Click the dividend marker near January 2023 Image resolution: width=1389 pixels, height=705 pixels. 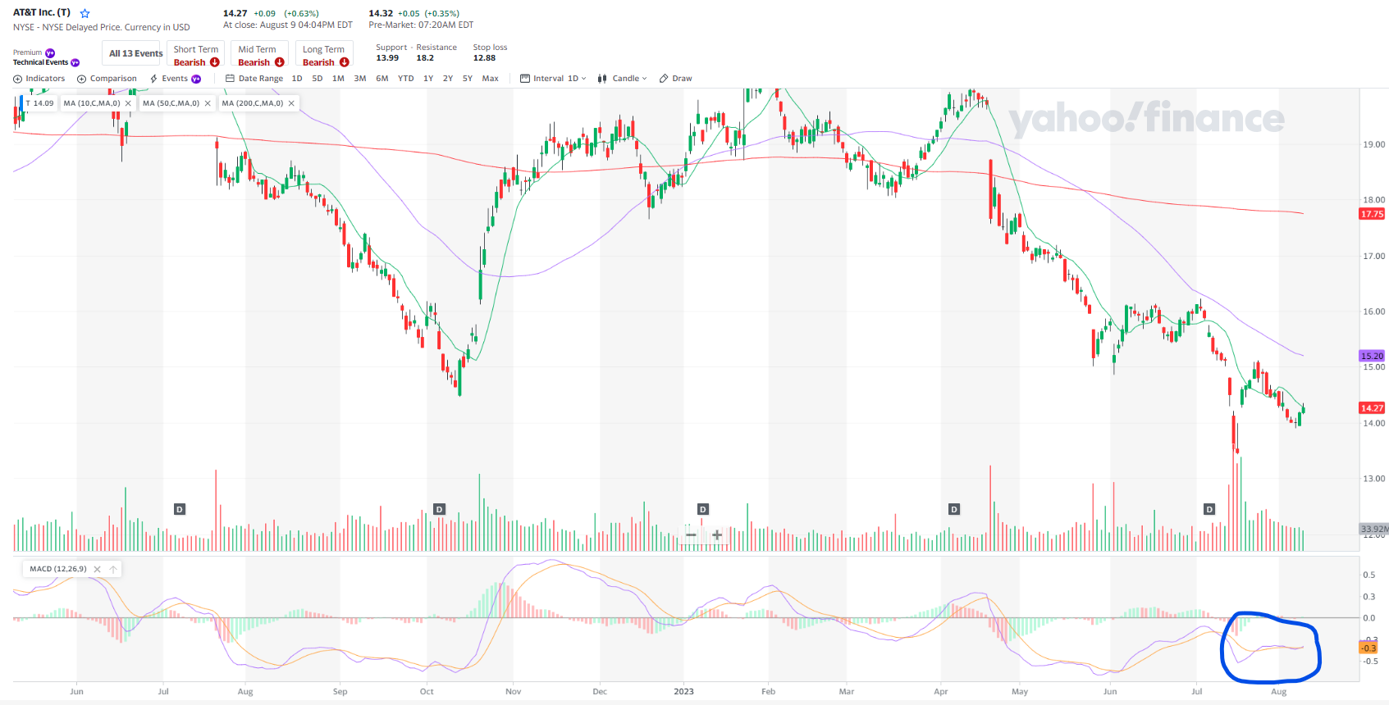(702, 509)
